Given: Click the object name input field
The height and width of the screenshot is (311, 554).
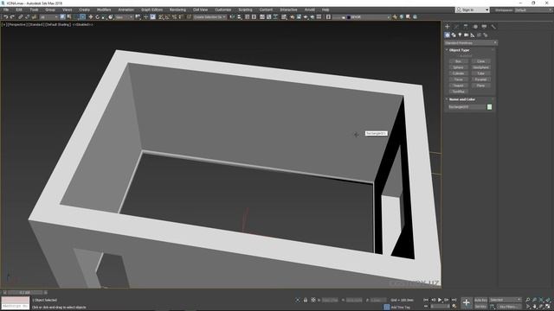Looking at the screenshot, I should (467, 107).
